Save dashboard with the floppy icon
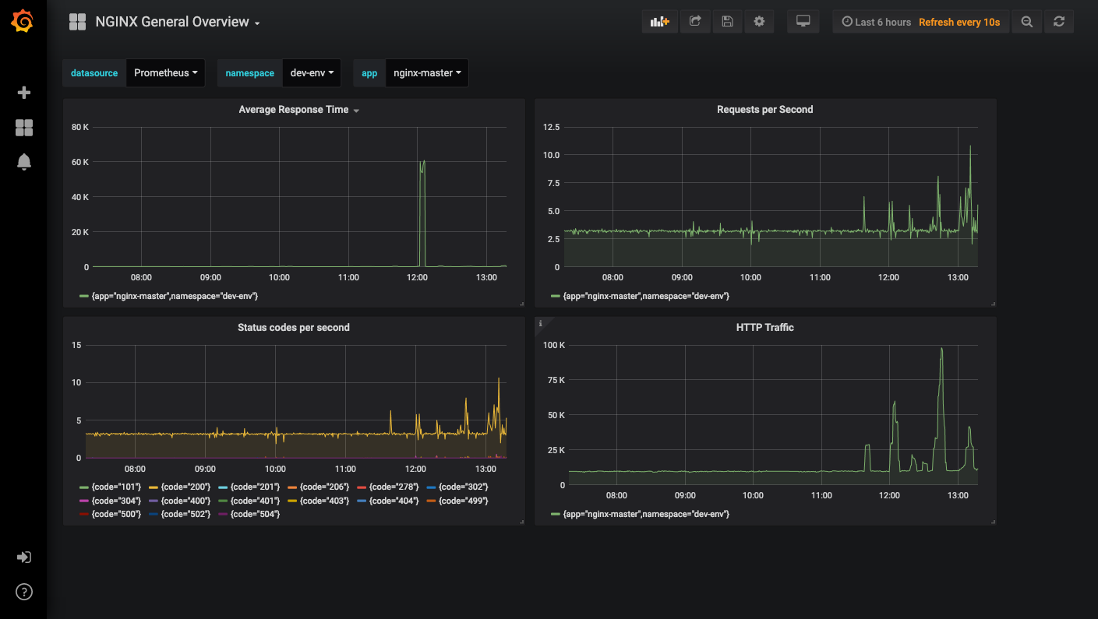Image resolution: width=1098 pixels, height=619 pixels. [x=727, y=22]
